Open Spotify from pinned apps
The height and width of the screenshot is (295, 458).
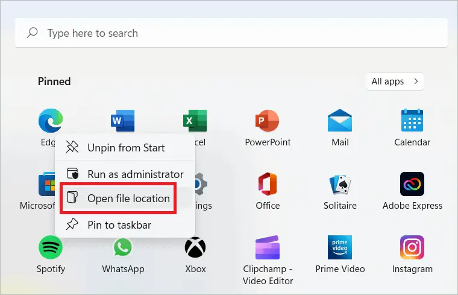tap(51, 247)
